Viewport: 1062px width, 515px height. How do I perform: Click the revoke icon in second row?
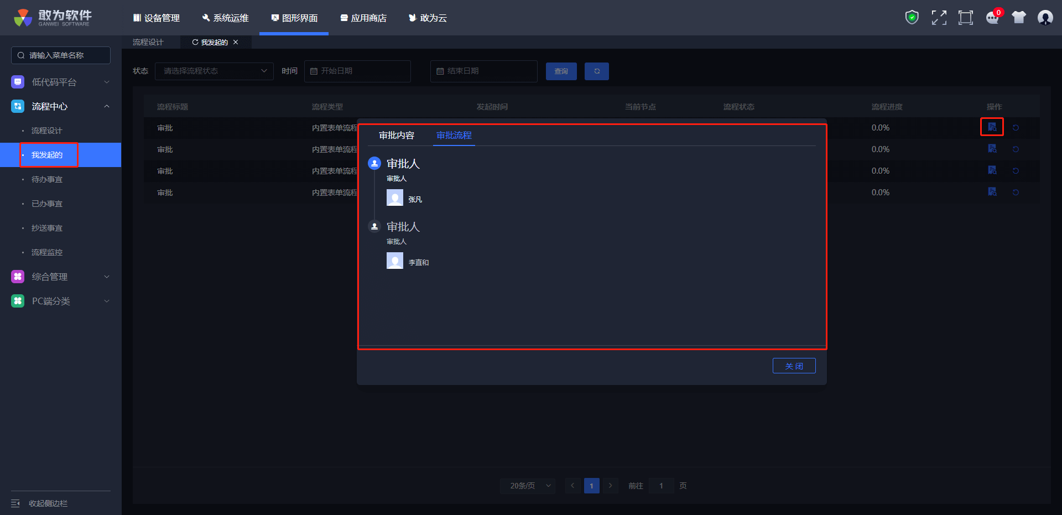pos(1016,149)
